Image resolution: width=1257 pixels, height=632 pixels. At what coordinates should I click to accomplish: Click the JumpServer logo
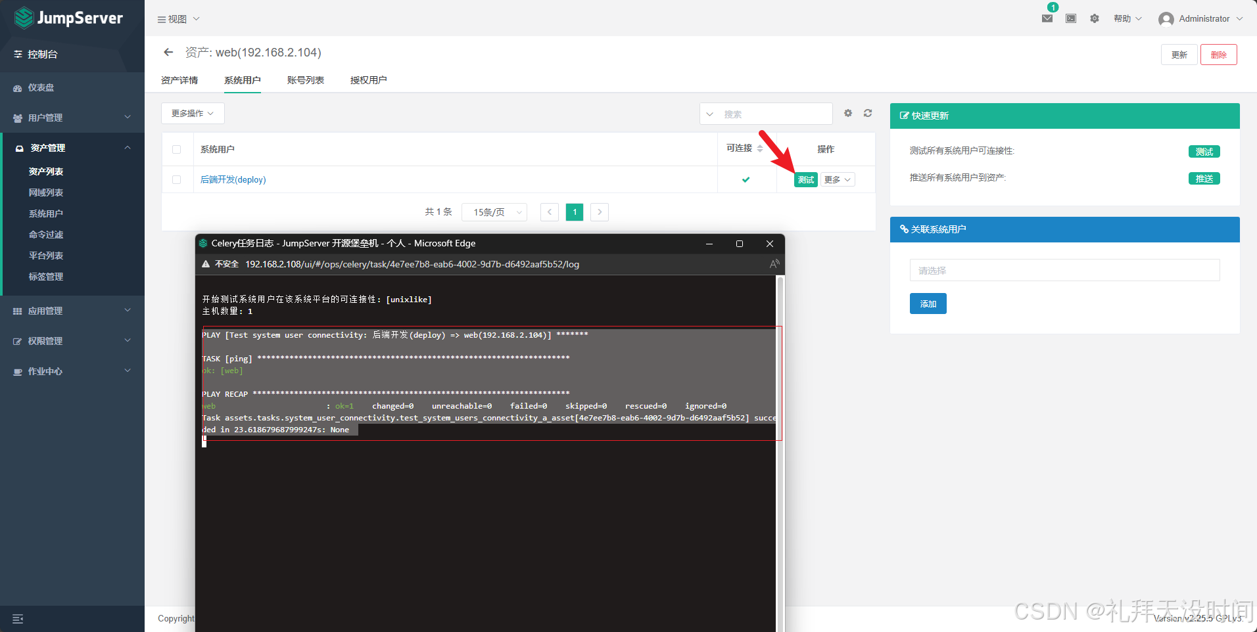pyautogui.click(x=68, y=18)
